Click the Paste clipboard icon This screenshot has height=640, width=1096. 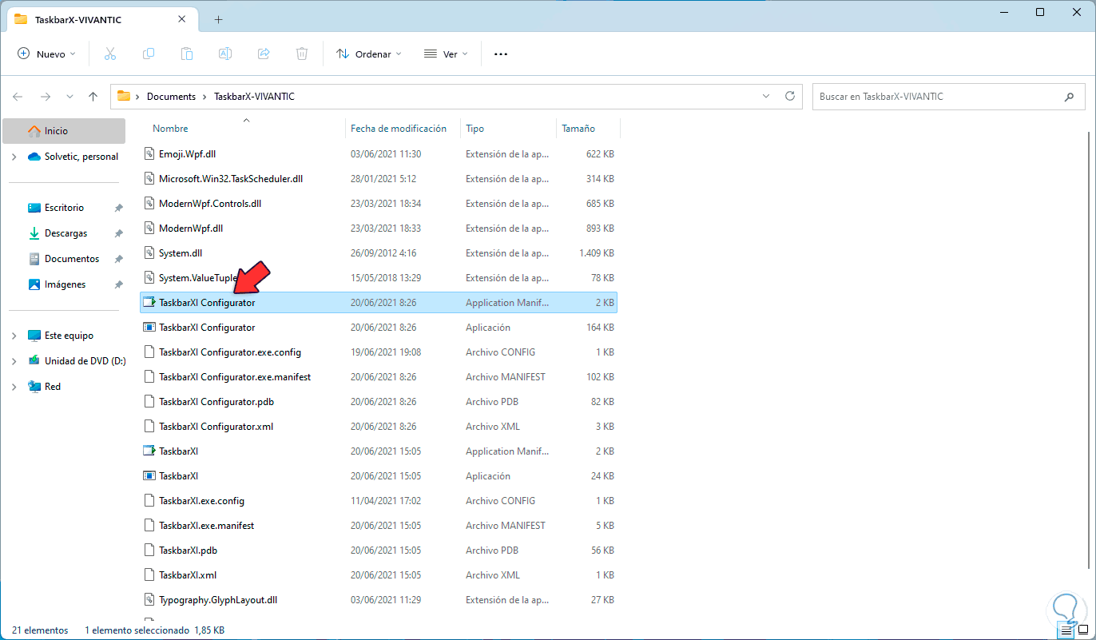[x=187, y=54]
